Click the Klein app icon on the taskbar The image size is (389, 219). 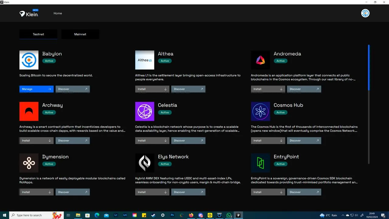coord(238,215)
